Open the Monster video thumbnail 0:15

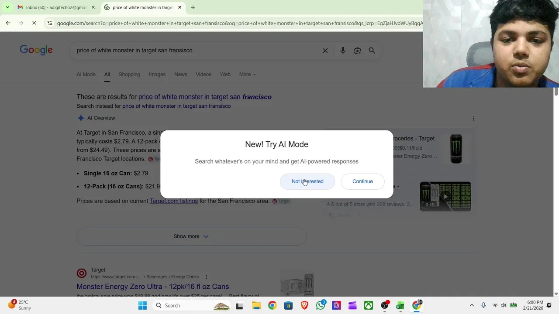[x=445, y=196]
